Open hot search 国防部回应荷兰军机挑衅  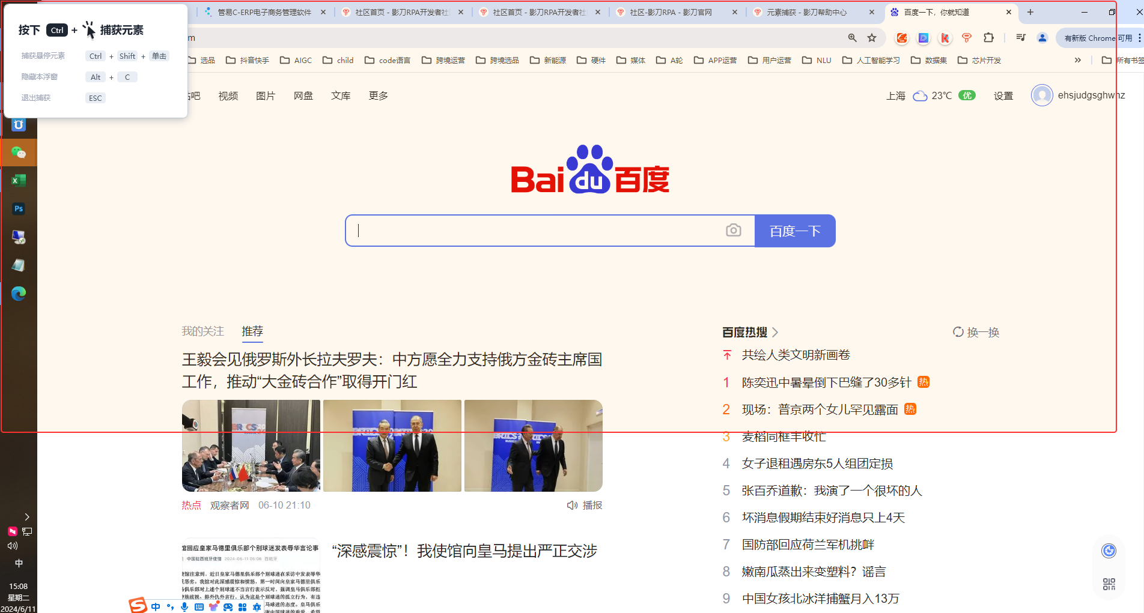(x=808, y=545)
